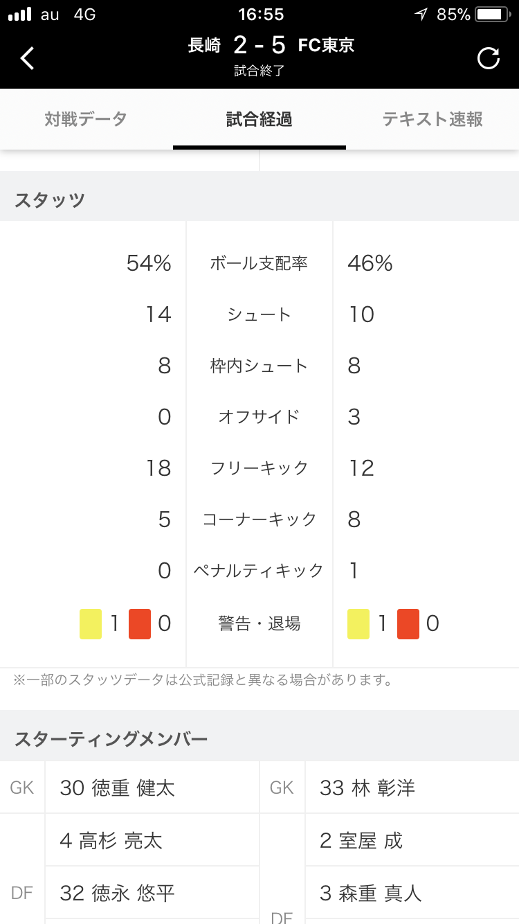Image resolution: width=519 pixels, height=924 pixels.
Task: Tap the battery icon in status bar
Action: (x=493, y=15)
